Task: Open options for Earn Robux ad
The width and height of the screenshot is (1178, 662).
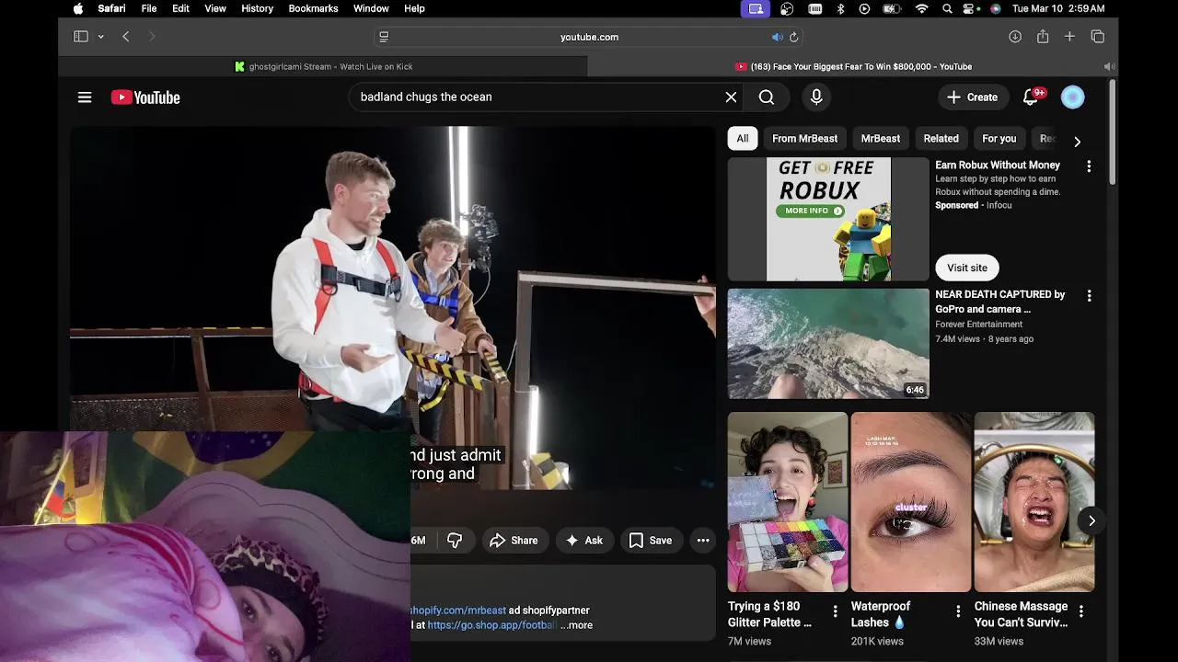Action: (1089, 166)
